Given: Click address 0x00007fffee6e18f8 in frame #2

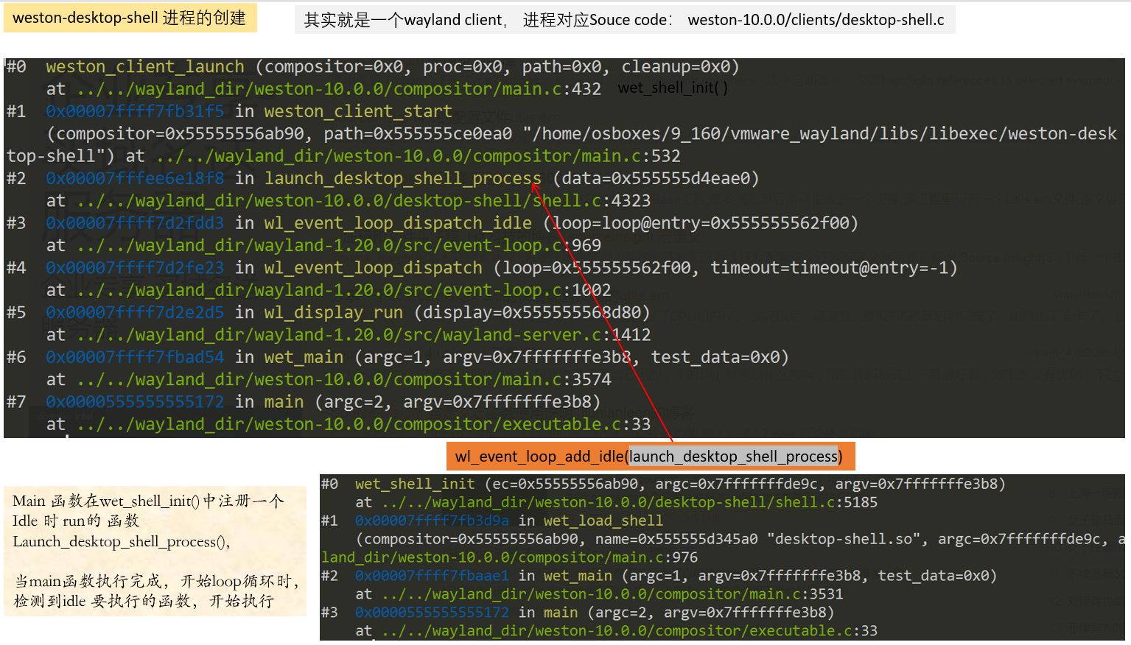Looking at the screenshot, I should click(x=135, y=178).
